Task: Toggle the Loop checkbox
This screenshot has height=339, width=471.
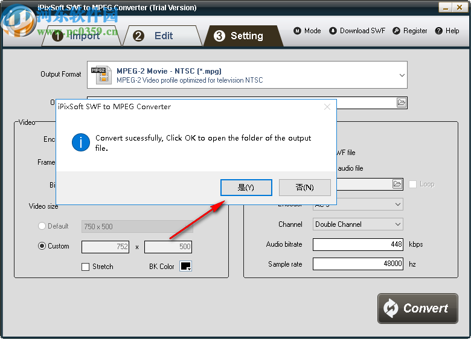Action: click(412, 184)
